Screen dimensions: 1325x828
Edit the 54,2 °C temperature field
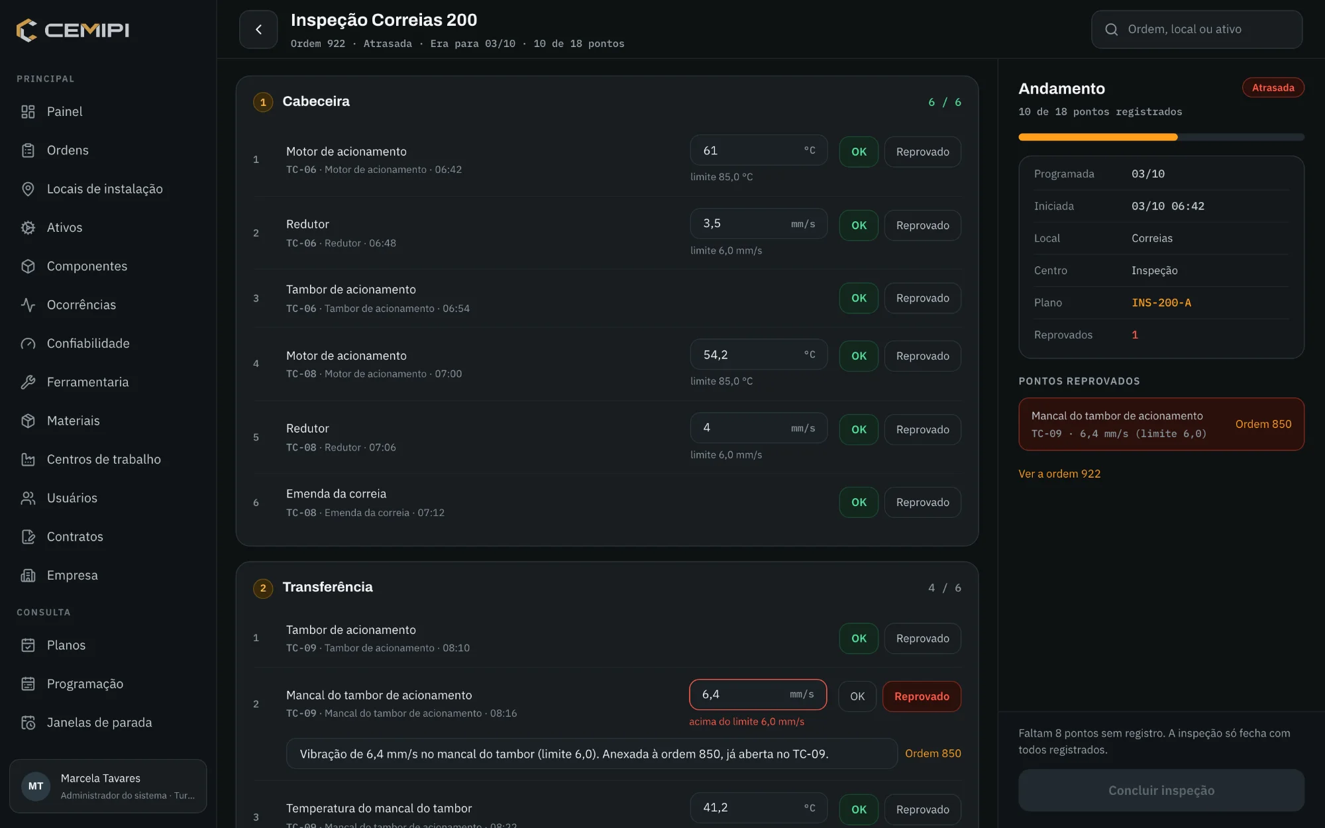coord(759,354)
